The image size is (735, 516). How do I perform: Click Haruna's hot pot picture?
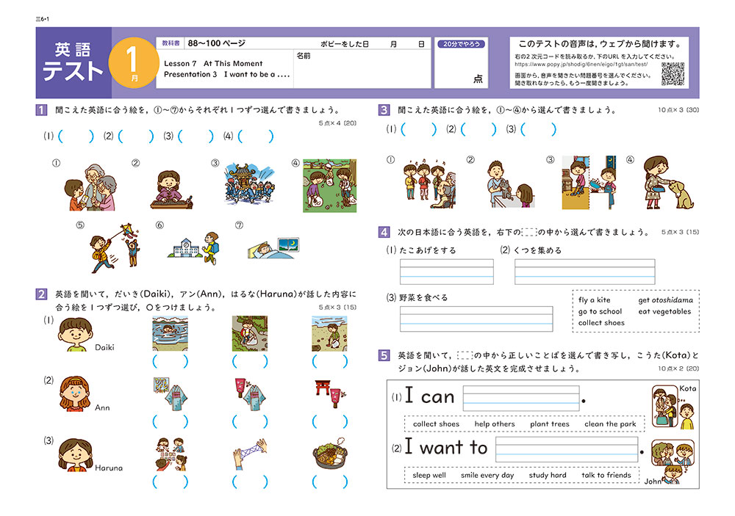pyautogui.click(x=330, y=454)
